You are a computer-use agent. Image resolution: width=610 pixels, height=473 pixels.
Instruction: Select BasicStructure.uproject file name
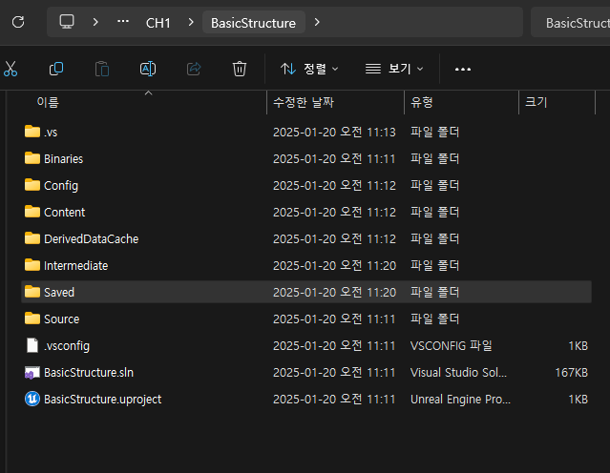[x=103, y=400]
